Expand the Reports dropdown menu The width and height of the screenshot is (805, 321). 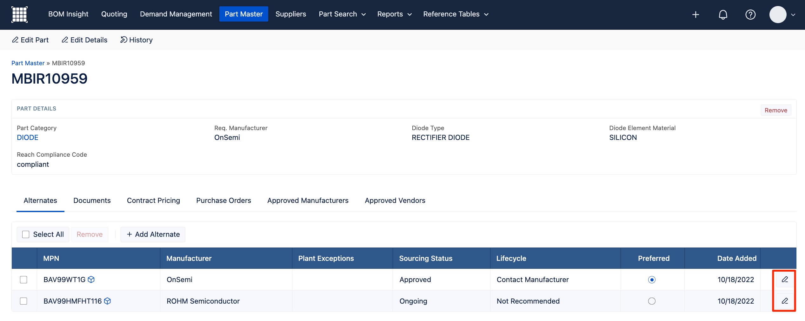point(394,14)
